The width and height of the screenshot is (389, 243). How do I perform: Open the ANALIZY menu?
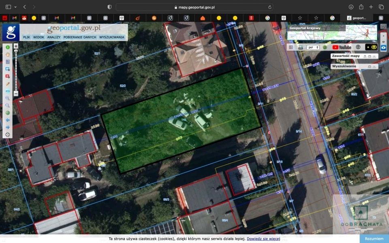pyautogui.click(x=54, y=37)
